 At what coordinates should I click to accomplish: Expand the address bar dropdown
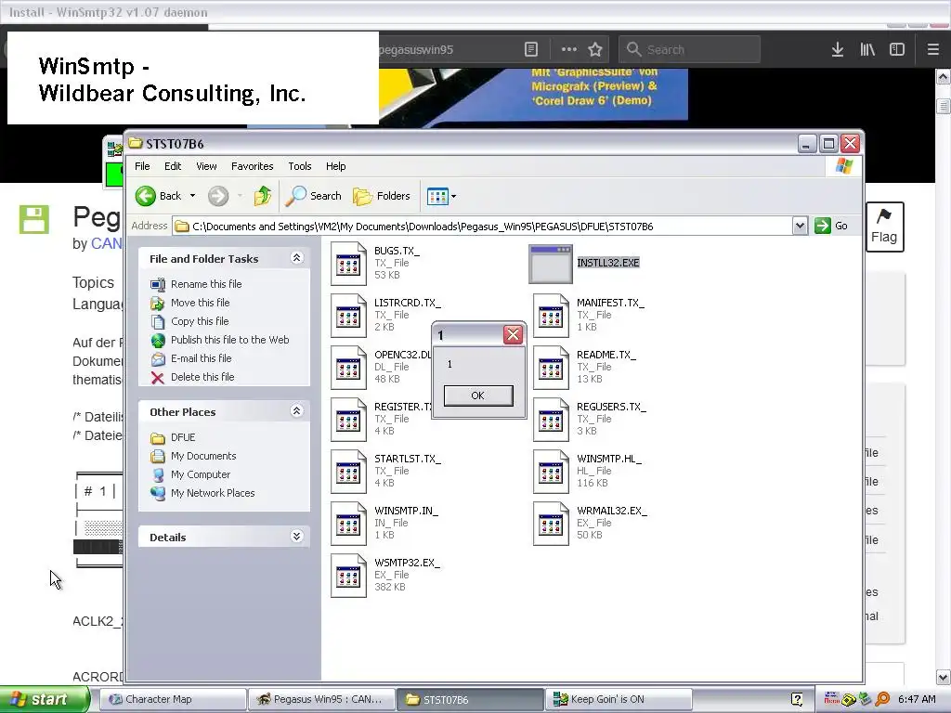800,227
